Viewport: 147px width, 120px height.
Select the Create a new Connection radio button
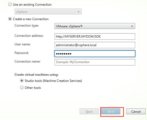[10, 19]
